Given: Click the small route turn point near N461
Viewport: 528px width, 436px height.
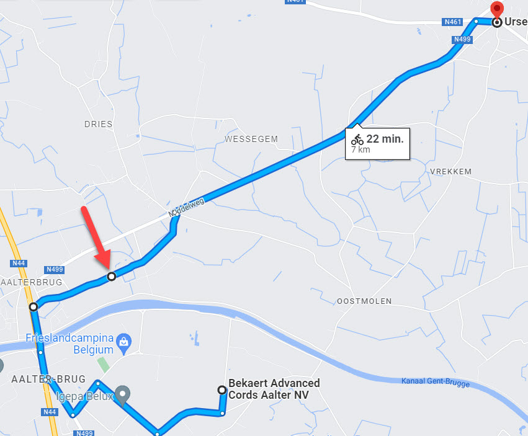Looking at the screenshot, I should click(x=476, y=21).
